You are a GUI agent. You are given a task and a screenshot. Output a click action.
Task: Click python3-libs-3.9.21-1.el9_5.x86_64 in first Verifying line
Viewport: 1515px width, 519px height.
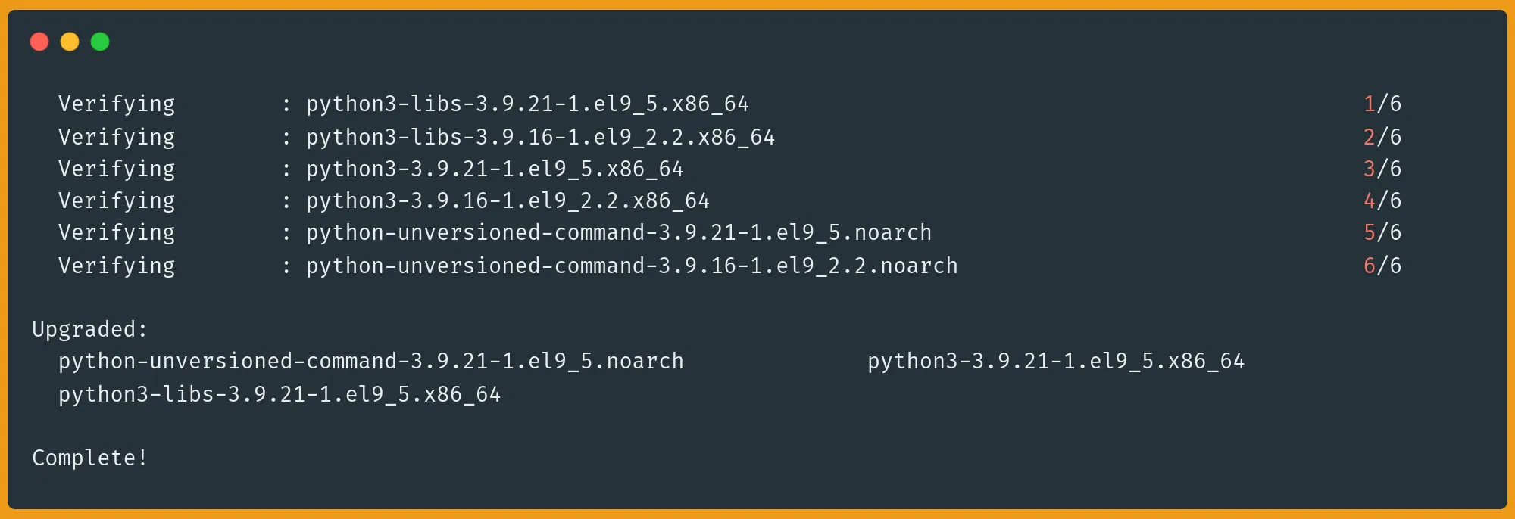tap(527, 104)
